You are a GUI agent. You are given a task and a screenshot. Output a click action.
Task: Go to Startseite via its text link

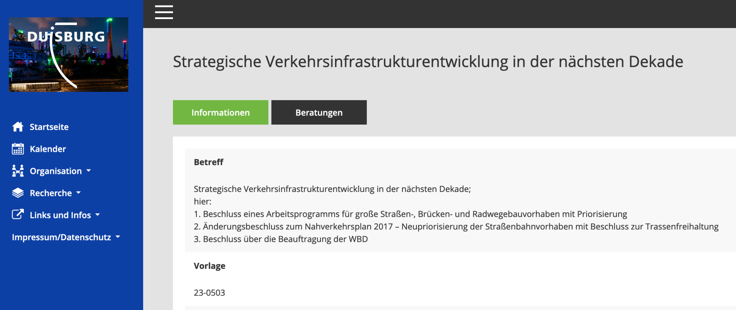(x=49, y=127)
